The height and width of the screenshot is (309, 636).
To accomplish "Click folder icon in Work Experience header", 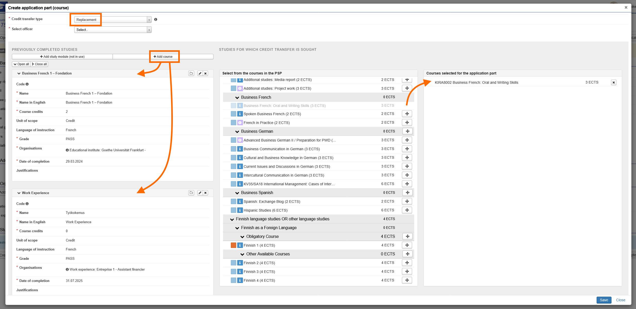I will [191, 193].
